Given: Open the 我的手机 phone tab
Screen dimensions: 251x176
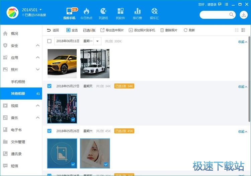Looking at the screenshot, I should (69, 14).
